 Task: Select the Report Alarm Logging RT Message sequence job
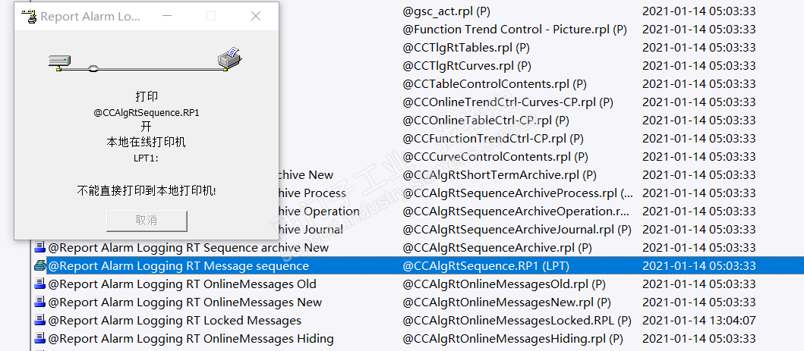pos(178,266)
